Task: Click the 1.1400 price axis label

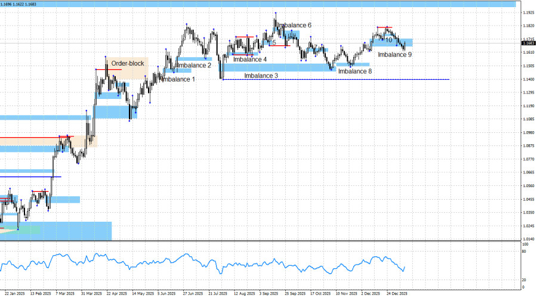Action: [527, 79]
